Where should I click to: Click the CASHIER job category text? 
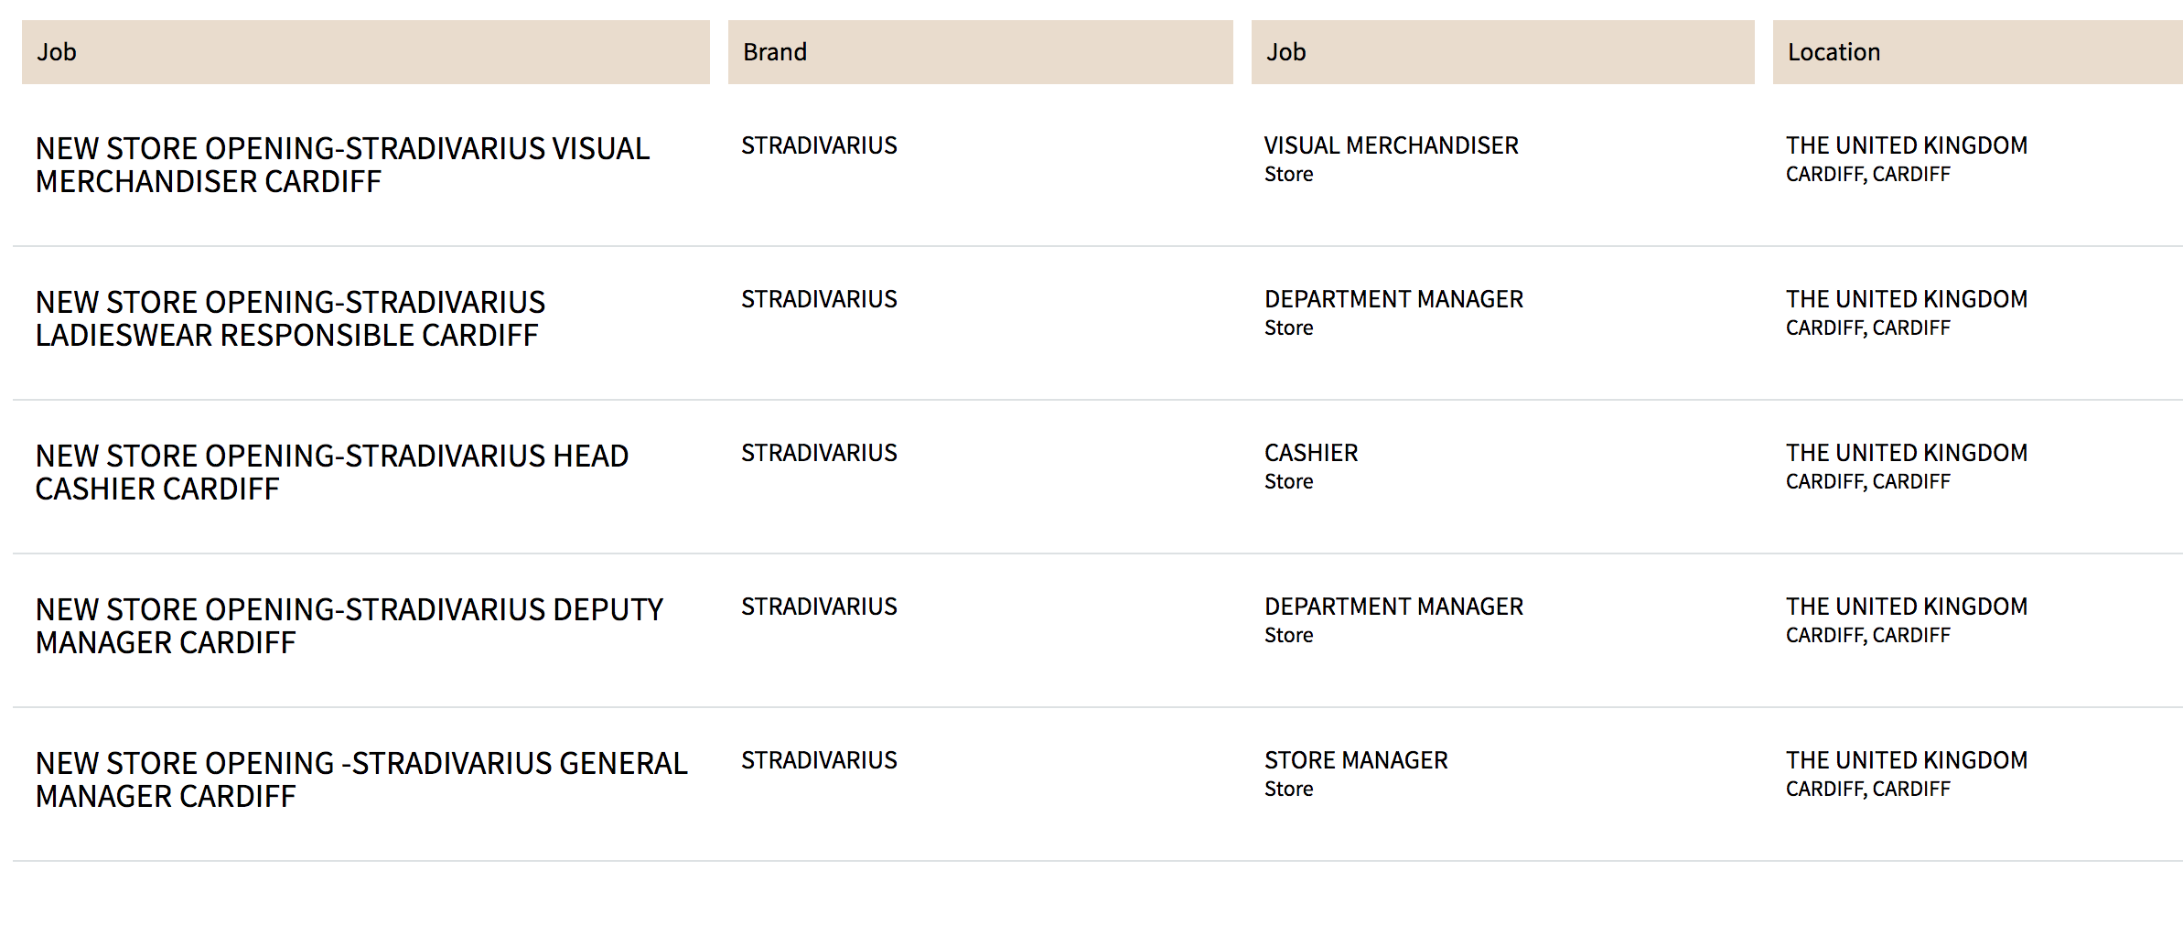pos(1311,453)
